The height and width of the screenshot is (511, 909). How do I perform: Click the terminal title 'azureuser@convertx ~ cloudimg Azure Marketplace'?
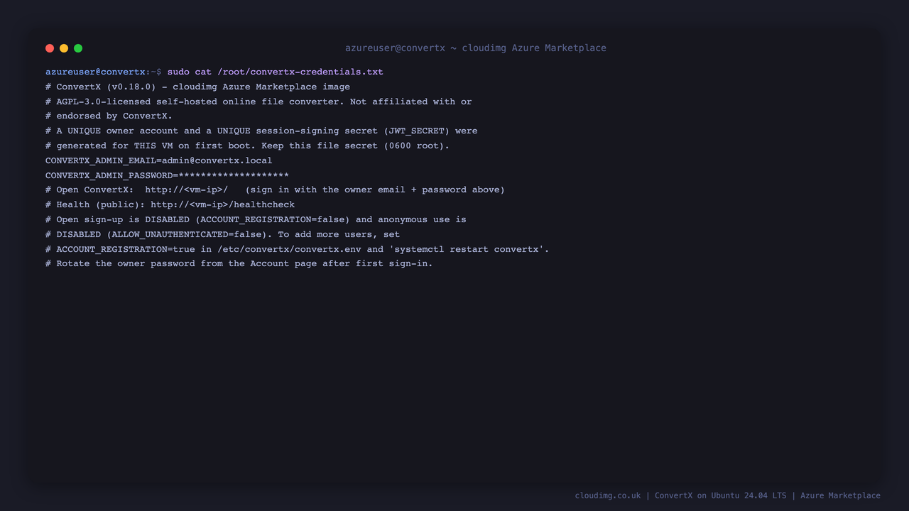pos(476,48)
